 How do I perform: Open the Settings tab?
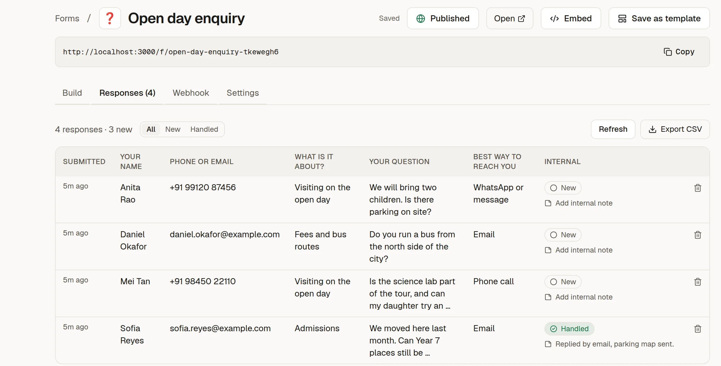pos(243,93)
